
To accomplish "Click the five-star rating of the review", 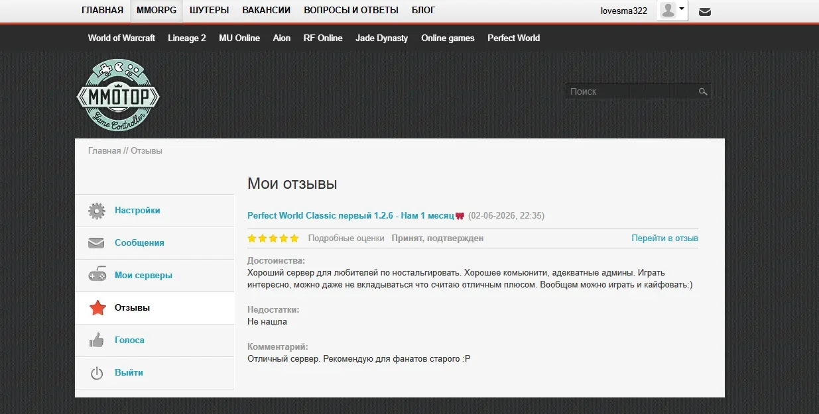I will point(273,238).
